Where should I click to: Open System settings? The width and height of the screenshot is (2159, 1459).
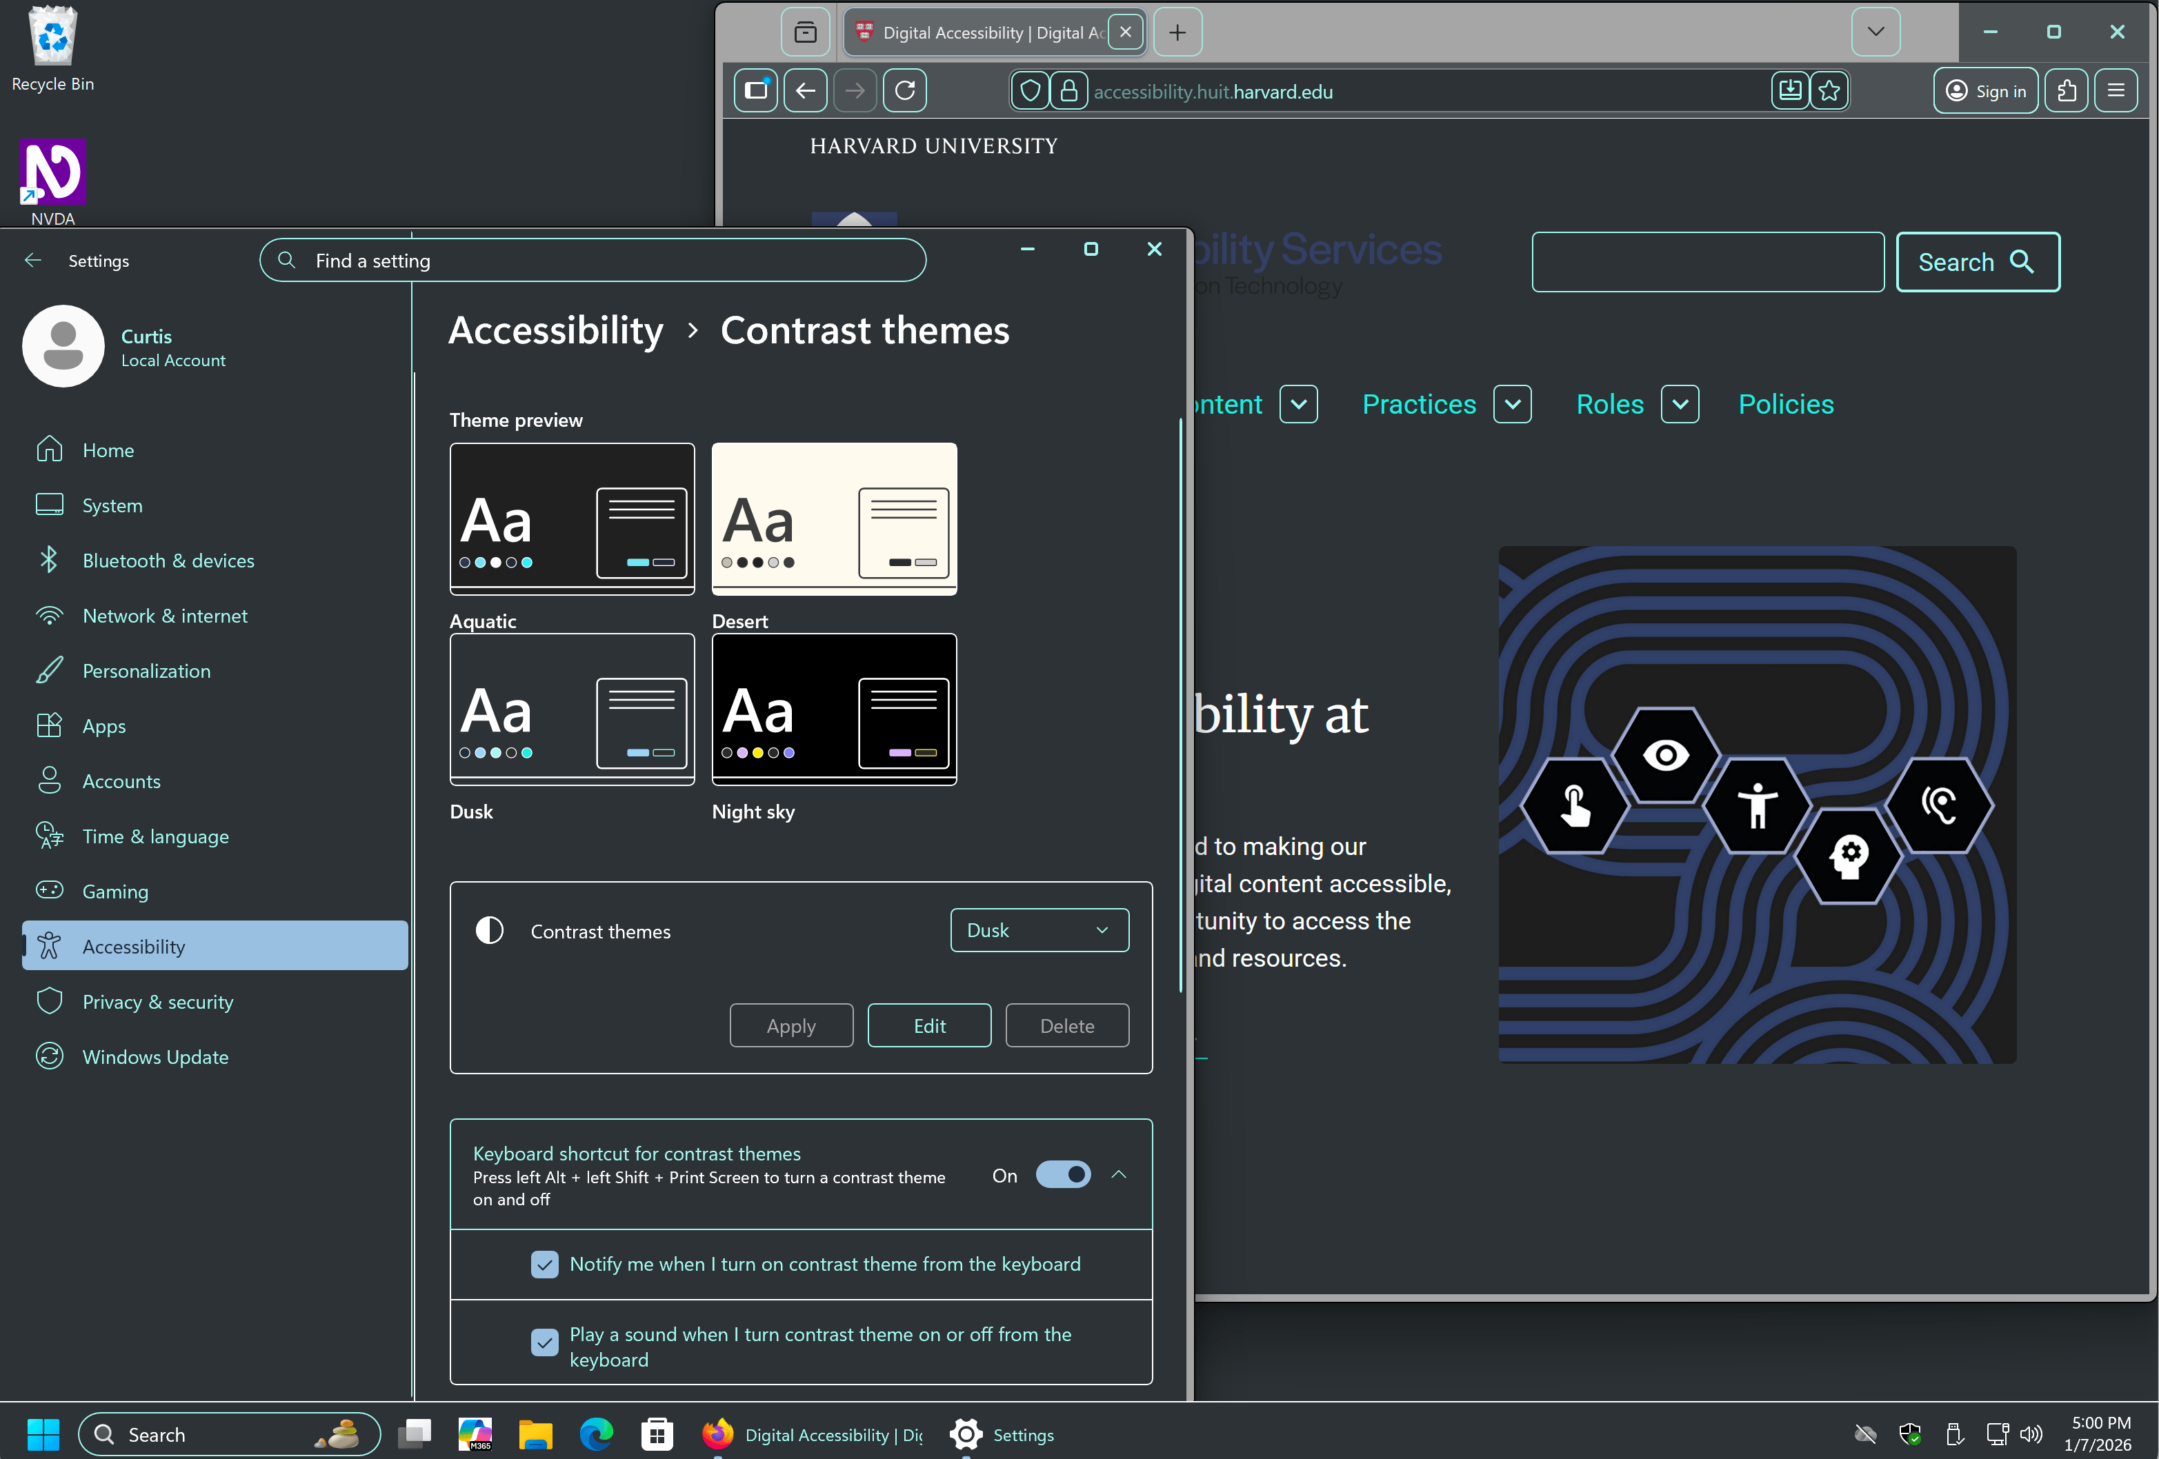214,505
